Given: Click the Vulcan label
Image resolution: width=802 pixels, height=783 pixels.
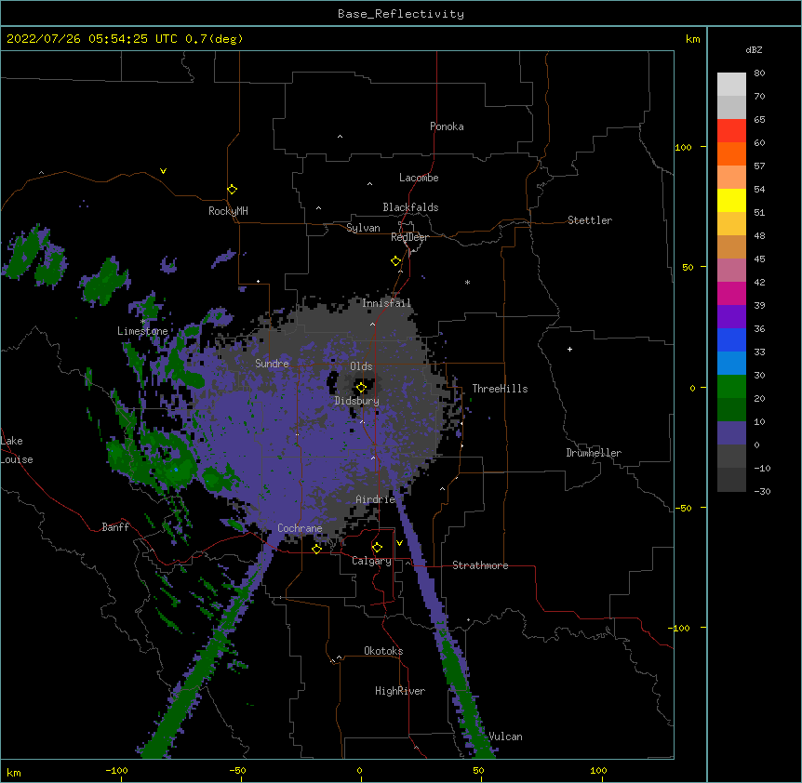Looking at the screenshot, I should (x=505, y=737).
